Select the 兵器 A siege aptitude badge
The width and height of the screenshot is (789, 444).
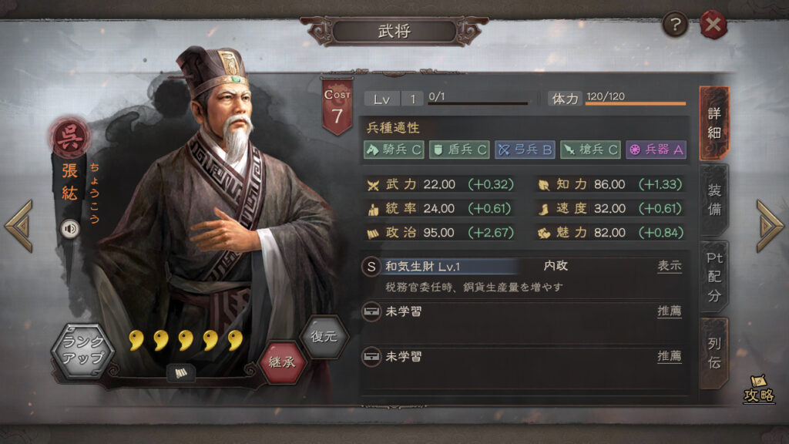656,150
